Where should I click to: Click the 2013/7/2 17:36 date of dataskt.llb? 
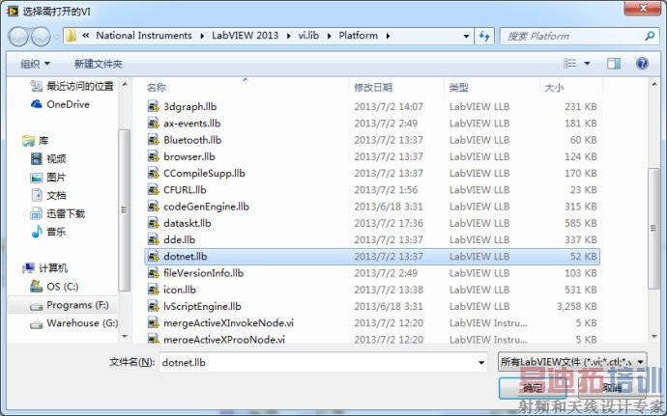click(x=389, y=223)
